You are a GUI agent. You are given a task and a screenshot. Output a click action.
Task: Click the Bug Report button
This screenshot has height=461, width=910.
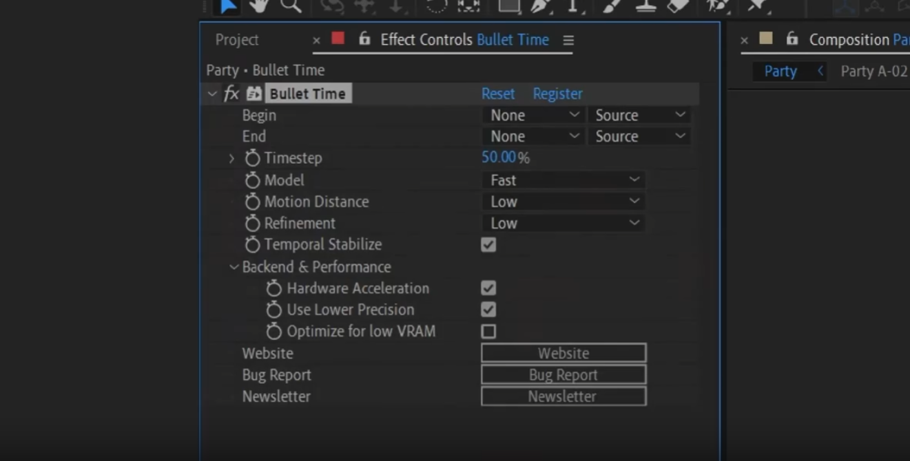(563, 375)
